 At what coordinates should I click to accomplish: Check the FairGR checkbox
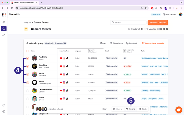point(27,99)
